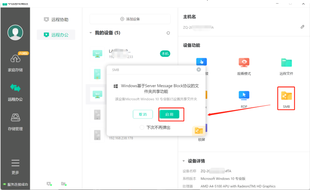The width and height of the screenshot is (310, 190).
Task: Switch to the 远程协助 tab
Action: click(56, 20)
